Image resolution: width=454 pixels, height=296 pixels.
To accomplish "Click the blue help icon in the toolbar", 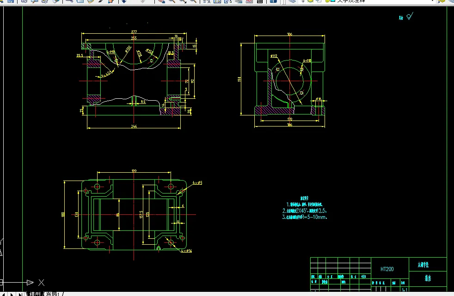I will click(273, 1).
